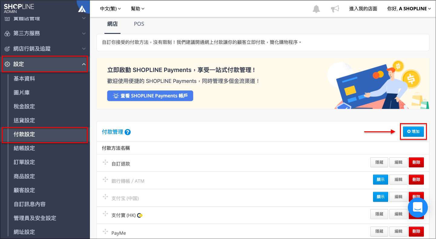Open the blue chat support bubble
The height and width of the screenshot is (239, 436).
418,208
